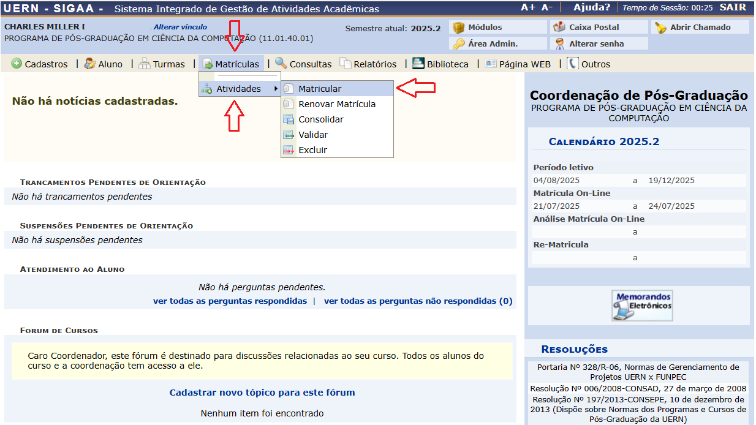Open Caixa Postal mailbox
The height and width of the screenshot is (425, 756).
559,28
